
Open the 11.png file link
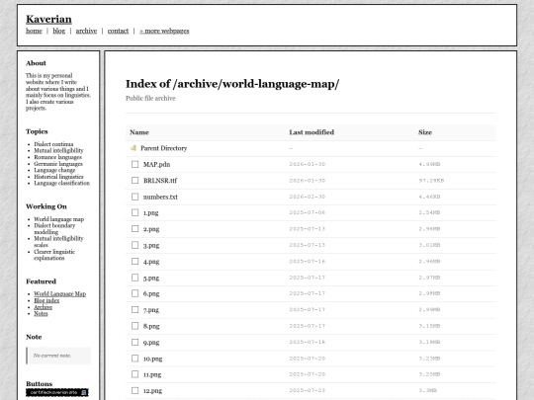click(152, 374)
